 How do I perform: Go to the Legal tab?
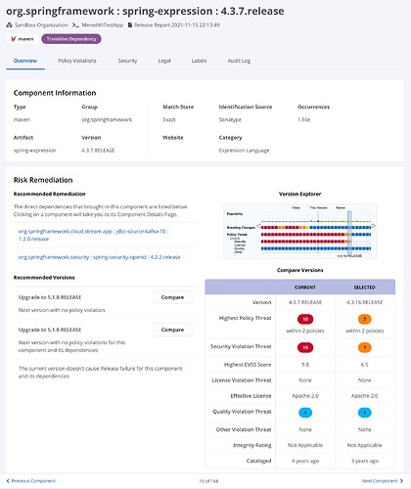[164, 61]
